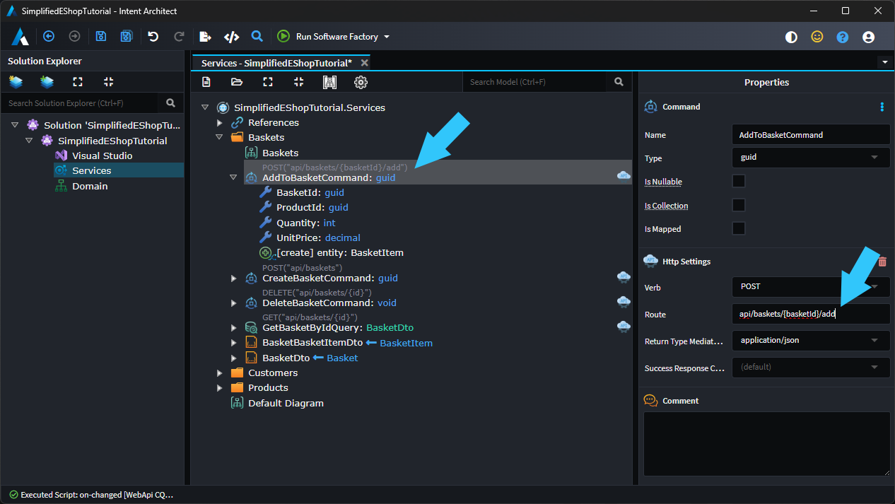Open the tab list dropdown arrow

[x=885, y=62]
